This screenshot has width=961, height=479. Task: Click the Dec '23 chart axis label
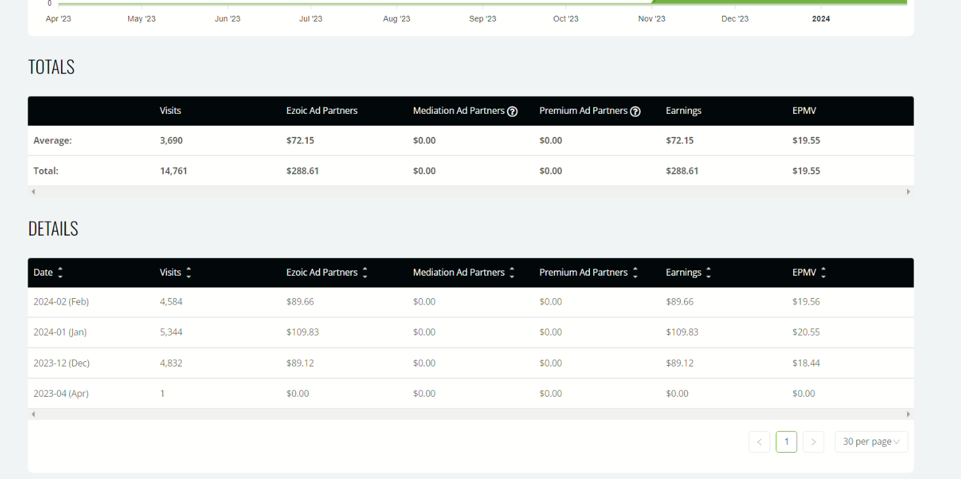(x=735, y=19)
